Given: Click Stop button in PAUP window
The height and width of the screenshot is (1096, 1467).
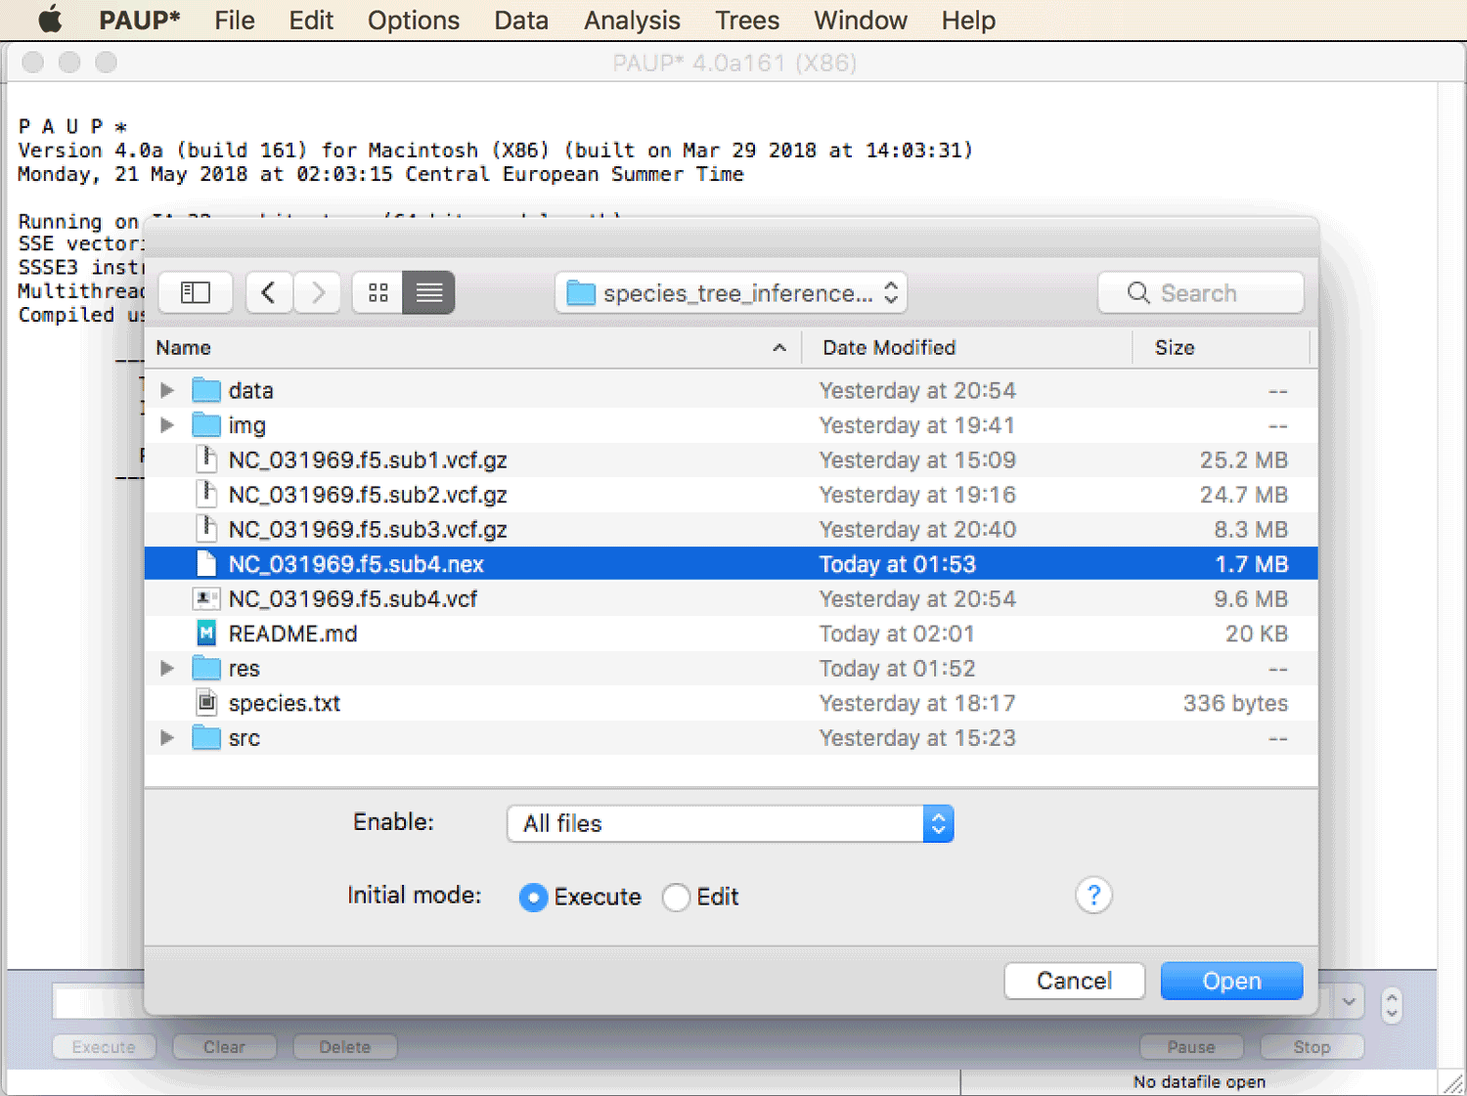Looking at the screenshot, I should pos(1311,1047).
